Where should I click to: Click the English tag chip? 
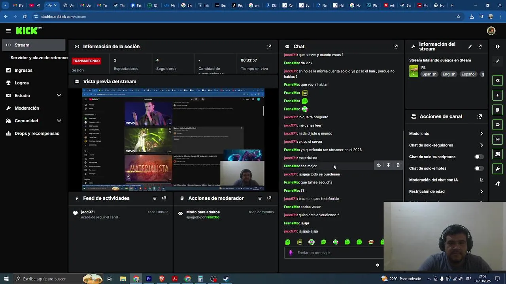[x=449, y=74]
